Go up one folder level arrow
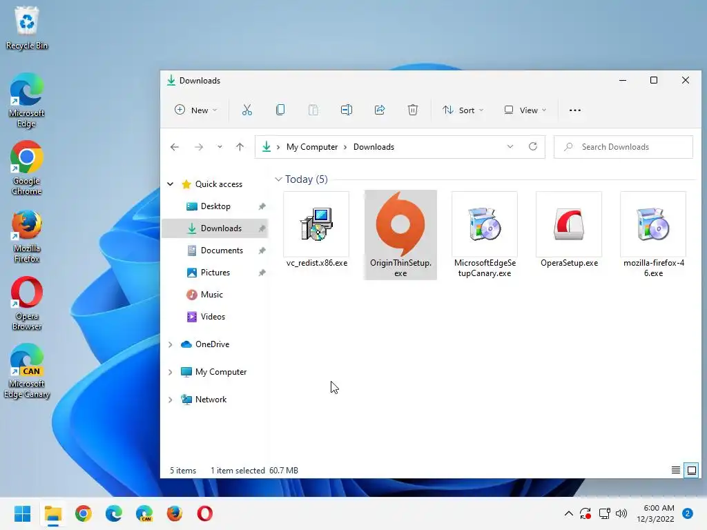 tap(240, 147)
